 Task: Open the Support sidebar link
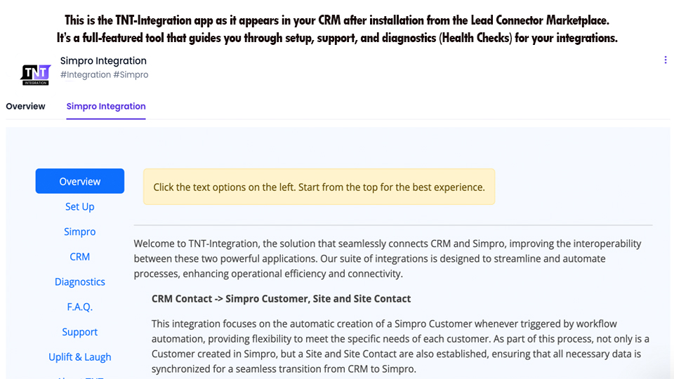coord(80,332)
